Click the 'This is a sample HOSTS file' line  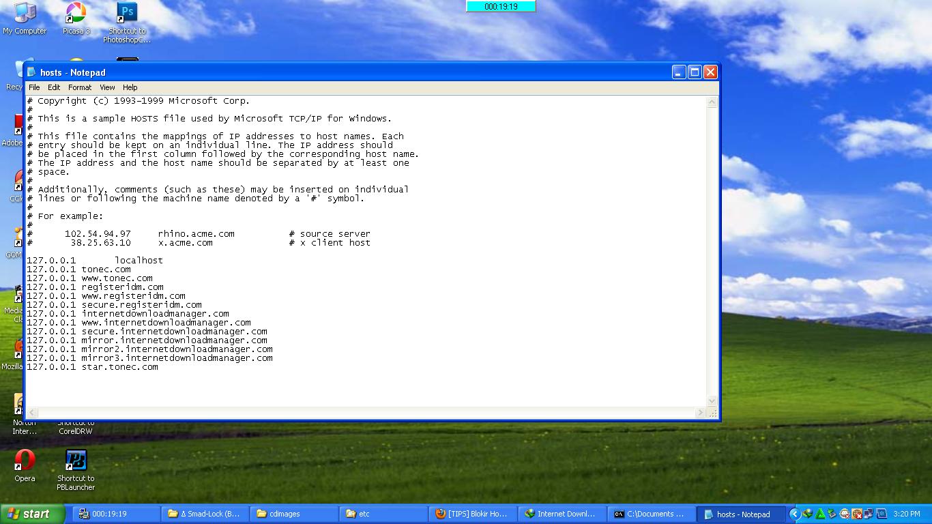[x=209, y=118]
